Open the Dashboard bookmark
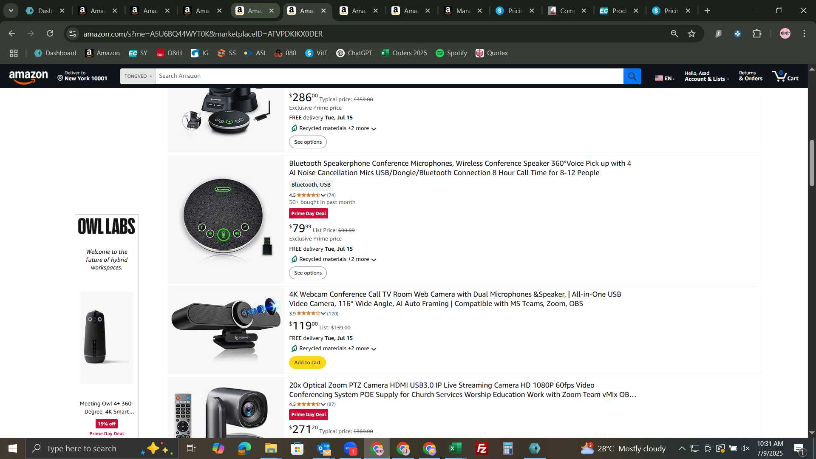Image resolution: width=816 pixels, height=459 pixels. pyautogui.click(x=55, y=53)
